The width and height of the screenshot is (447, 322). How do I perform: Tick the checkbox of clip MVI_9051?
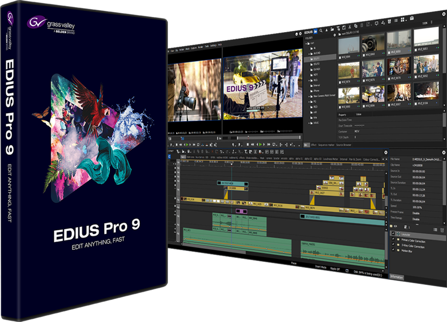[x=415, y=49]
